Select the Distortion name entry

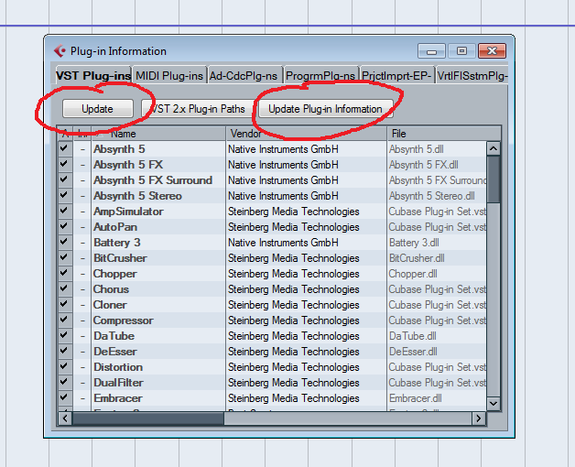[118, 367]
